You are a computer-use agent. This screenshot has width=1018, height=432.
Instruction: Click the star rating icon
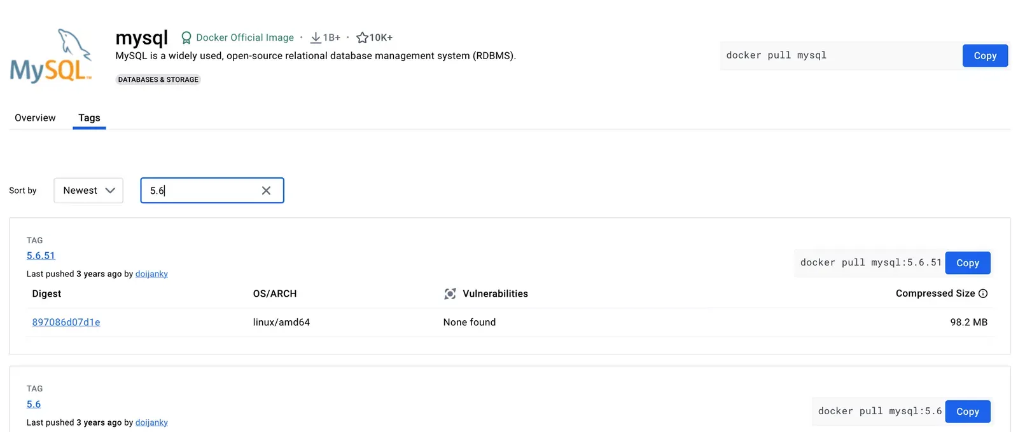coord(362,38)
